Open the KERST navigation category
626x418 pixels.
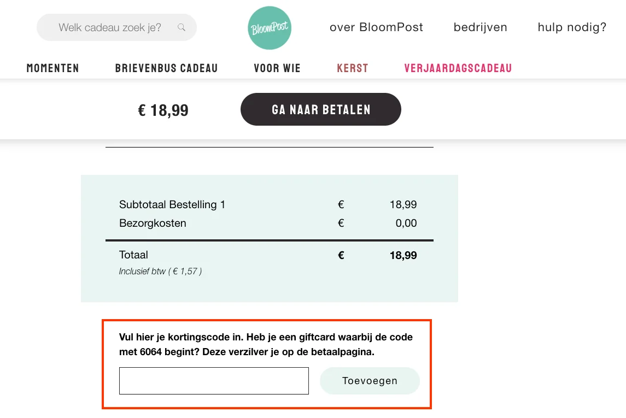[x=352, y=68]
